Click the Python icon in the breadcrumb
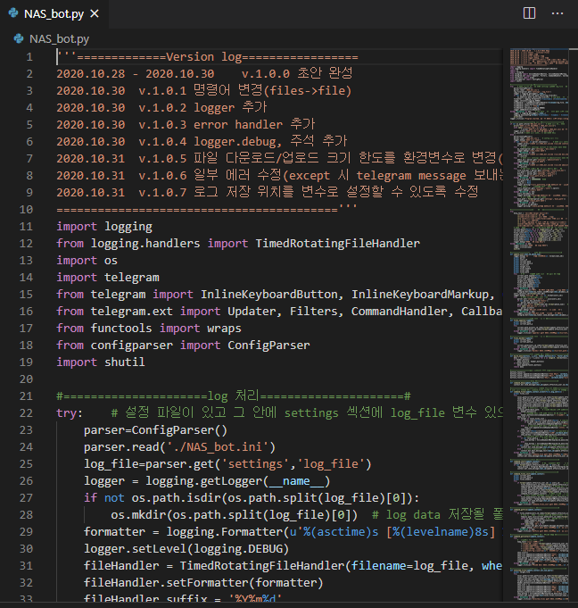This screenshot has height=608, width=578. (x=19, y=38)
